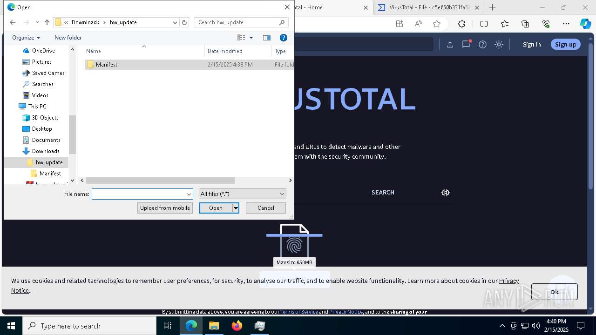Open Edge Favorites list

(x=505, y=24)
